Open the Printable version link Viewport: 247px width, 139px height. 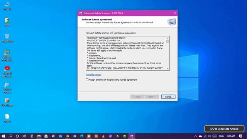tap(93, 75)
